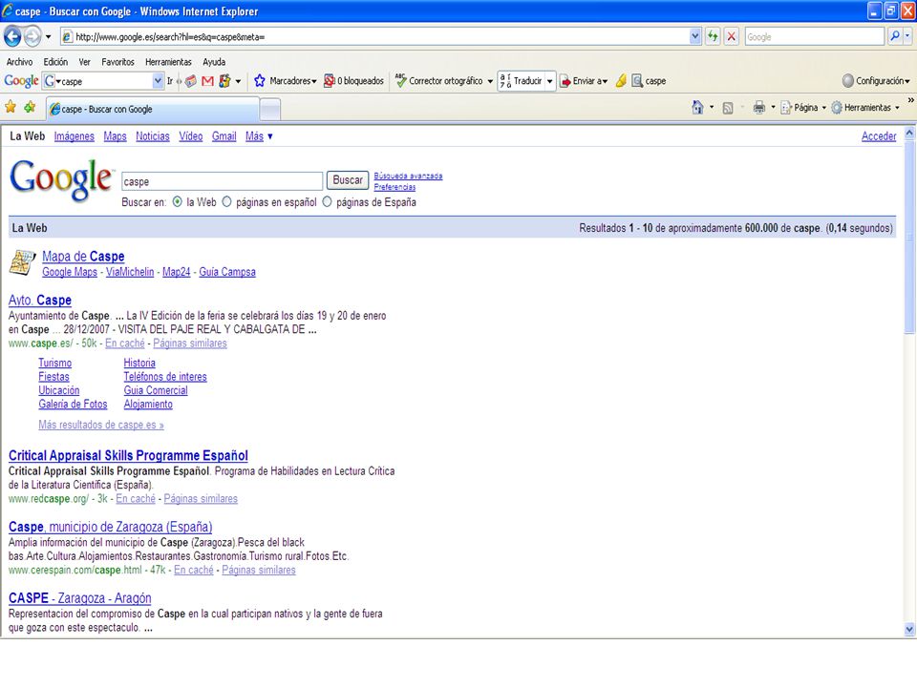Expand the Google Toolbar search box dropdown

click(x=158, y=81)
